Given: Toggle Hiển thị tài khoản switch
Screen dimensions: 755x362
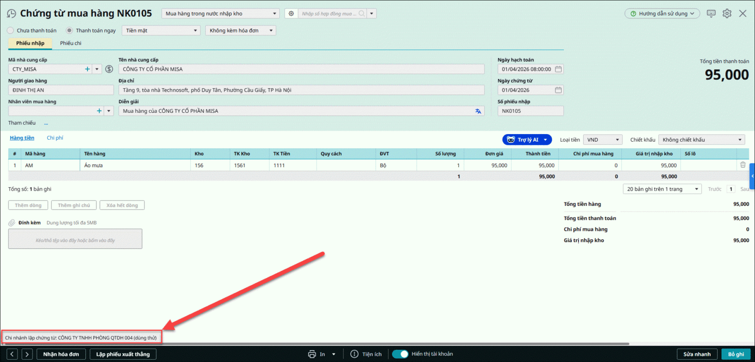Looking at the screenshot, I should [x=400, y=354].
